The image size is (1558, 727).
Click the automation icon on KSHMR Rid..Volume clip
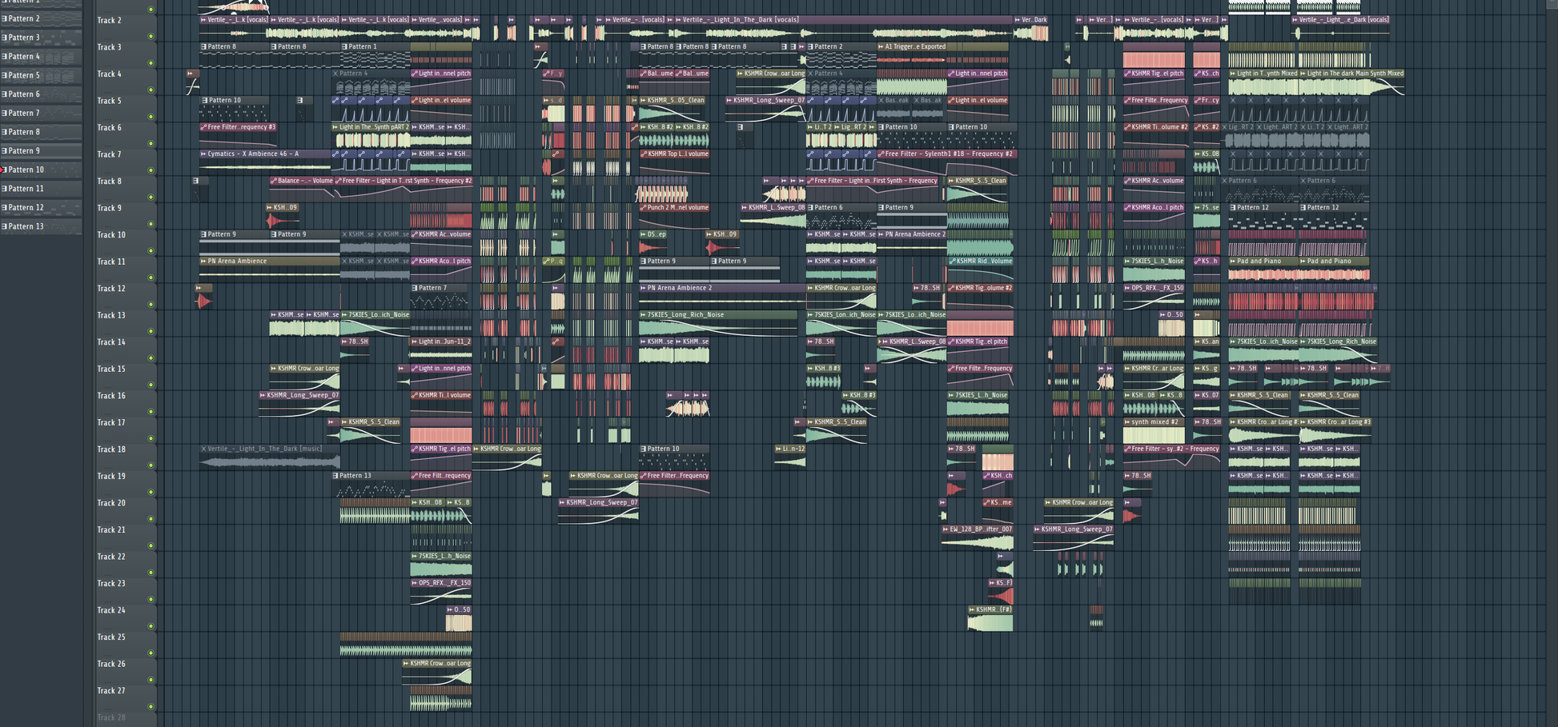tap(951, 261)
